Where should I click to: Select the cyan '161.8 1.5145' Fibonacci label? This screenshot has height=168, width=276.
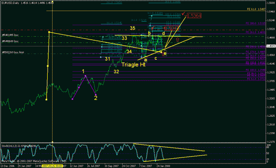(114, 23)
